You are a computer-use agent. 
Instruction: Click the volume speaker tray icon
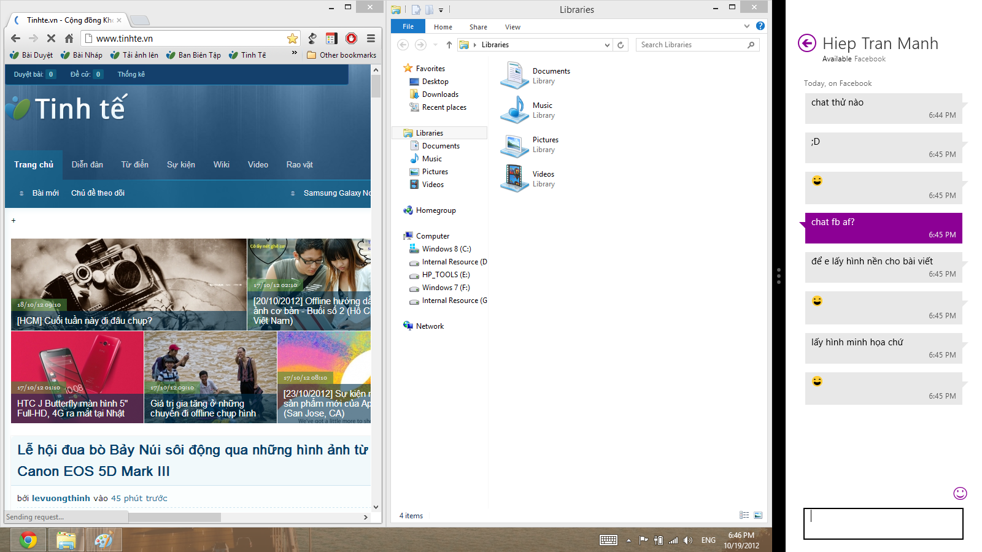pos(688,540)
